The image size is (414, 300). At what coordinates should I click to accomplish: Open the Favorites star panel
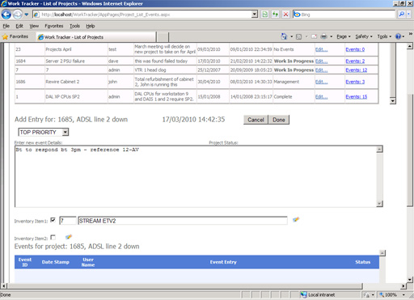[x=15, y=36]
